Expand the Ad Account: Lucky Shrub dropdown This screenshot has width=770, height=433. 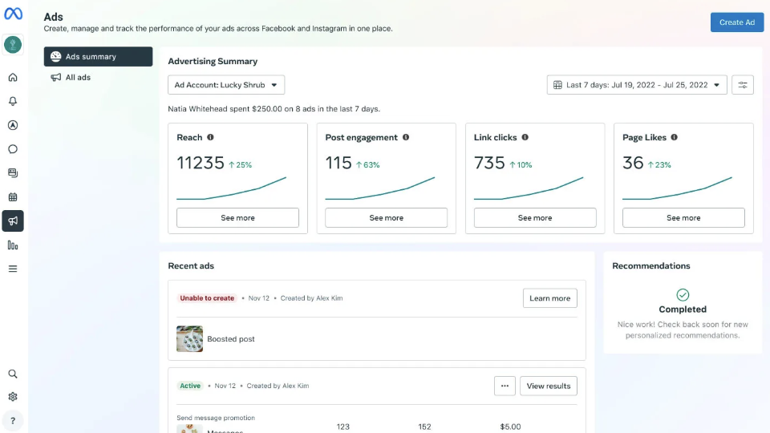point(226,85)
